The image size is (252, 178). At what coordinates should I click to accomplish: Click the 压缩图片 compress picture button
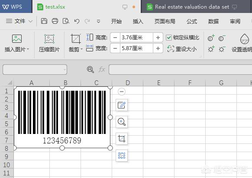[49, 43]
